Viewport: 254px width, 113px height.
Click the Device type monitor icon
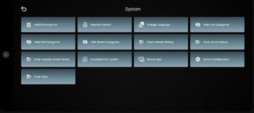tap(141, 59)
